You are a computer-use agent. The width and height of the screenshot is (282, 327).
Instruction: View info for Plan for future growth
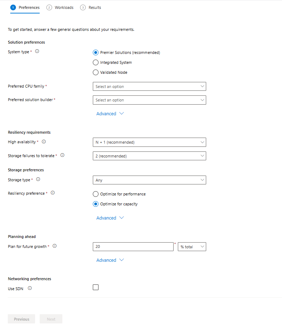tap(54, 245)
